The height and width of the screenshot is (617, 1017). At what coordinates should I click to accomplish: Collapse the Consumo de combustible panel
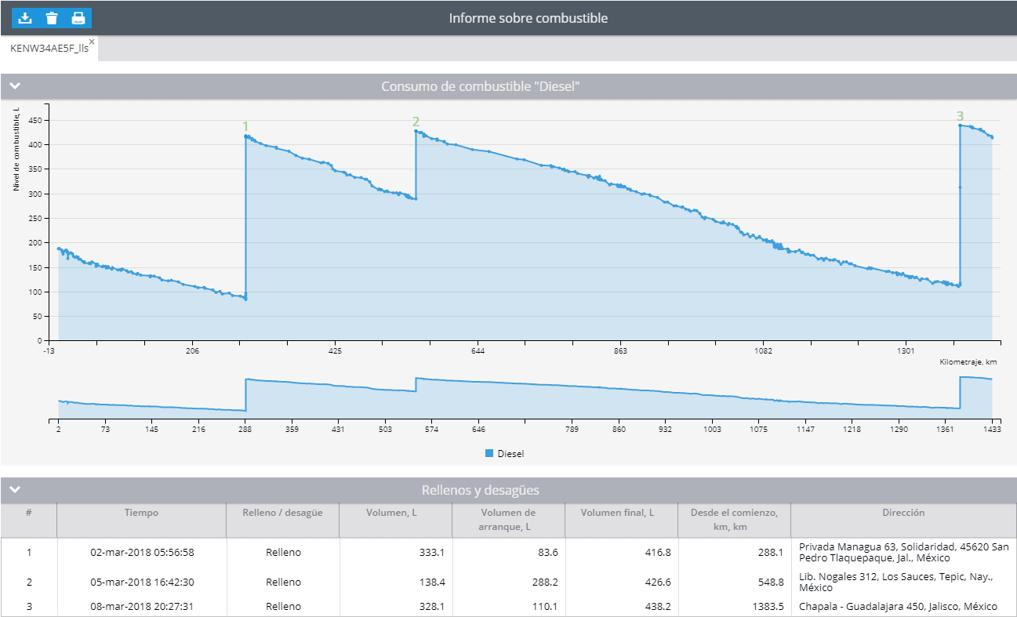pyautogui.click(x=13, y=86)
